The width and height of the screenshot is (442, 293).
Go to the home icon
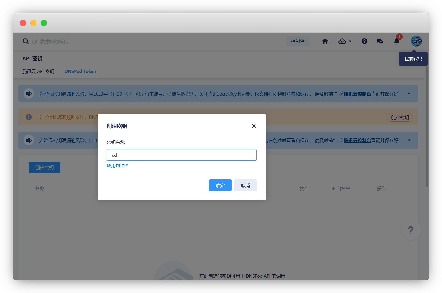tap(325, 41)
